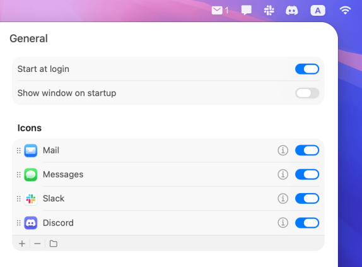Disable Start at login
Screen dimensions: 362x267
[307, 69]
